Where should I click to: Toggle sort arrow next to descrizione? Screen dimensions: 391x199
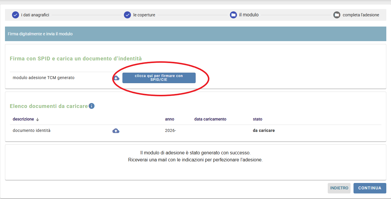[x=37, y=119]
